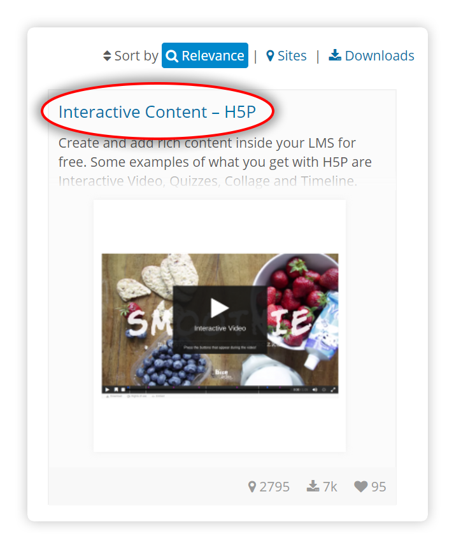Sort plugin list by Downloads

pyautogui.click(x=371, y=56)
